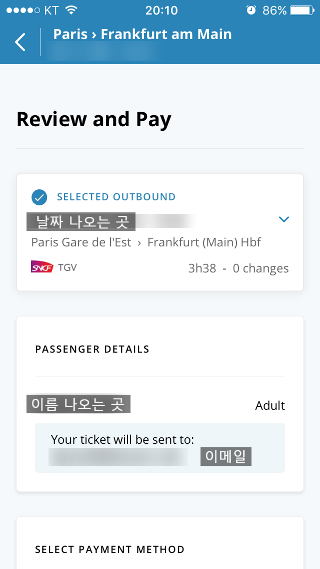Tap the passenger name field

coord(78,404)
